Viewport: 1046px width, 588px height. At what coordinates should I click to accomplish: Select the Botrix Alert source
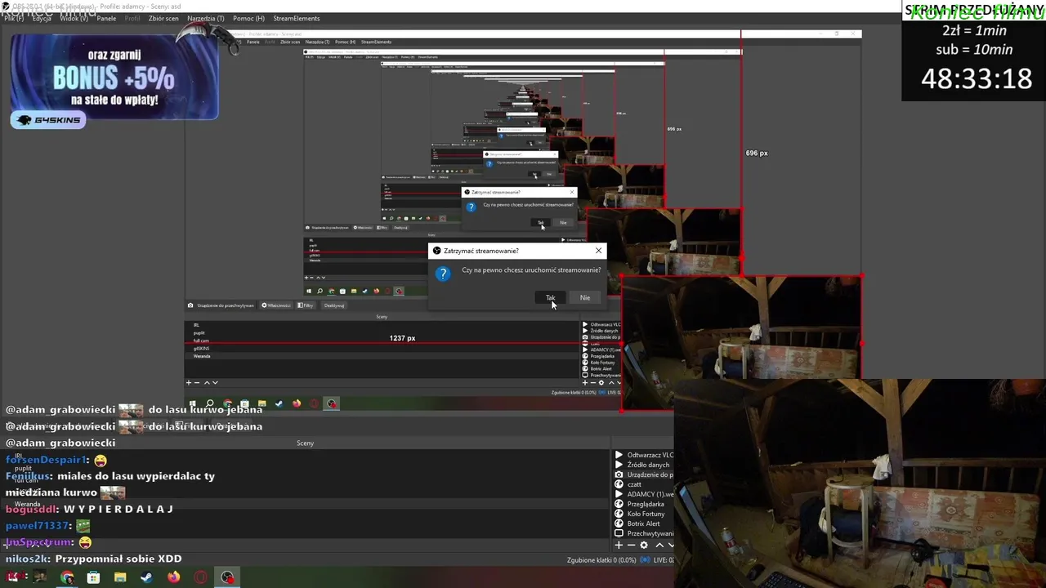pyautogui.click(x=643, y=523)
